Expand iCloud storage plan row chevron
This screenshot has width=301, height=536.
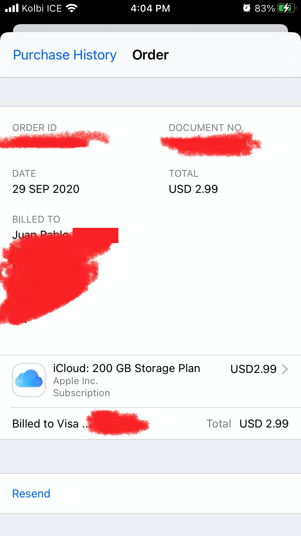pos(285,369)
